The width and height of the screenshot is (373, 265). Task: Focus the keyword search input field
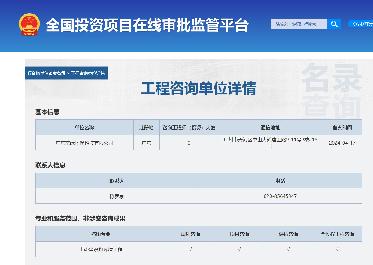click(299, 24)
